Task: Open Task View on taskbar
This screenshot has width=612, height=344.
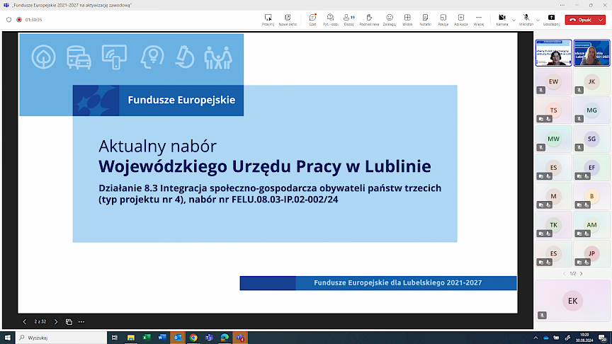Action: (114, 338)
